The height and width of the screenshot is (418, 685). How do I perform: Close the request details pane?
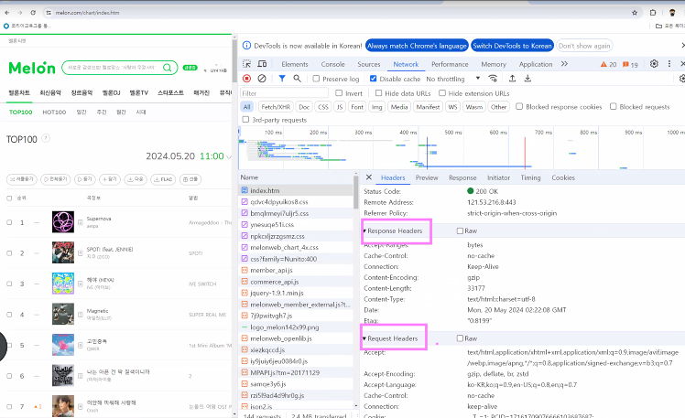click(x=369, y=177)
